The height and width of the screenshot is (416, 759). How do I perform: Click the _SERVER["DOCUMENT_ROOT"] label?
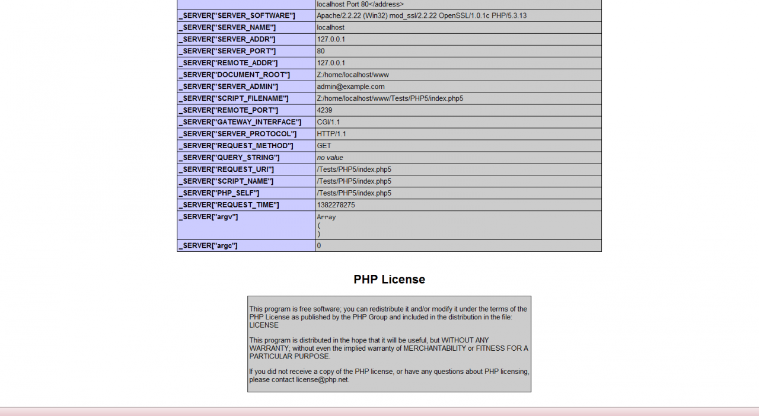[x=234, y=75]
